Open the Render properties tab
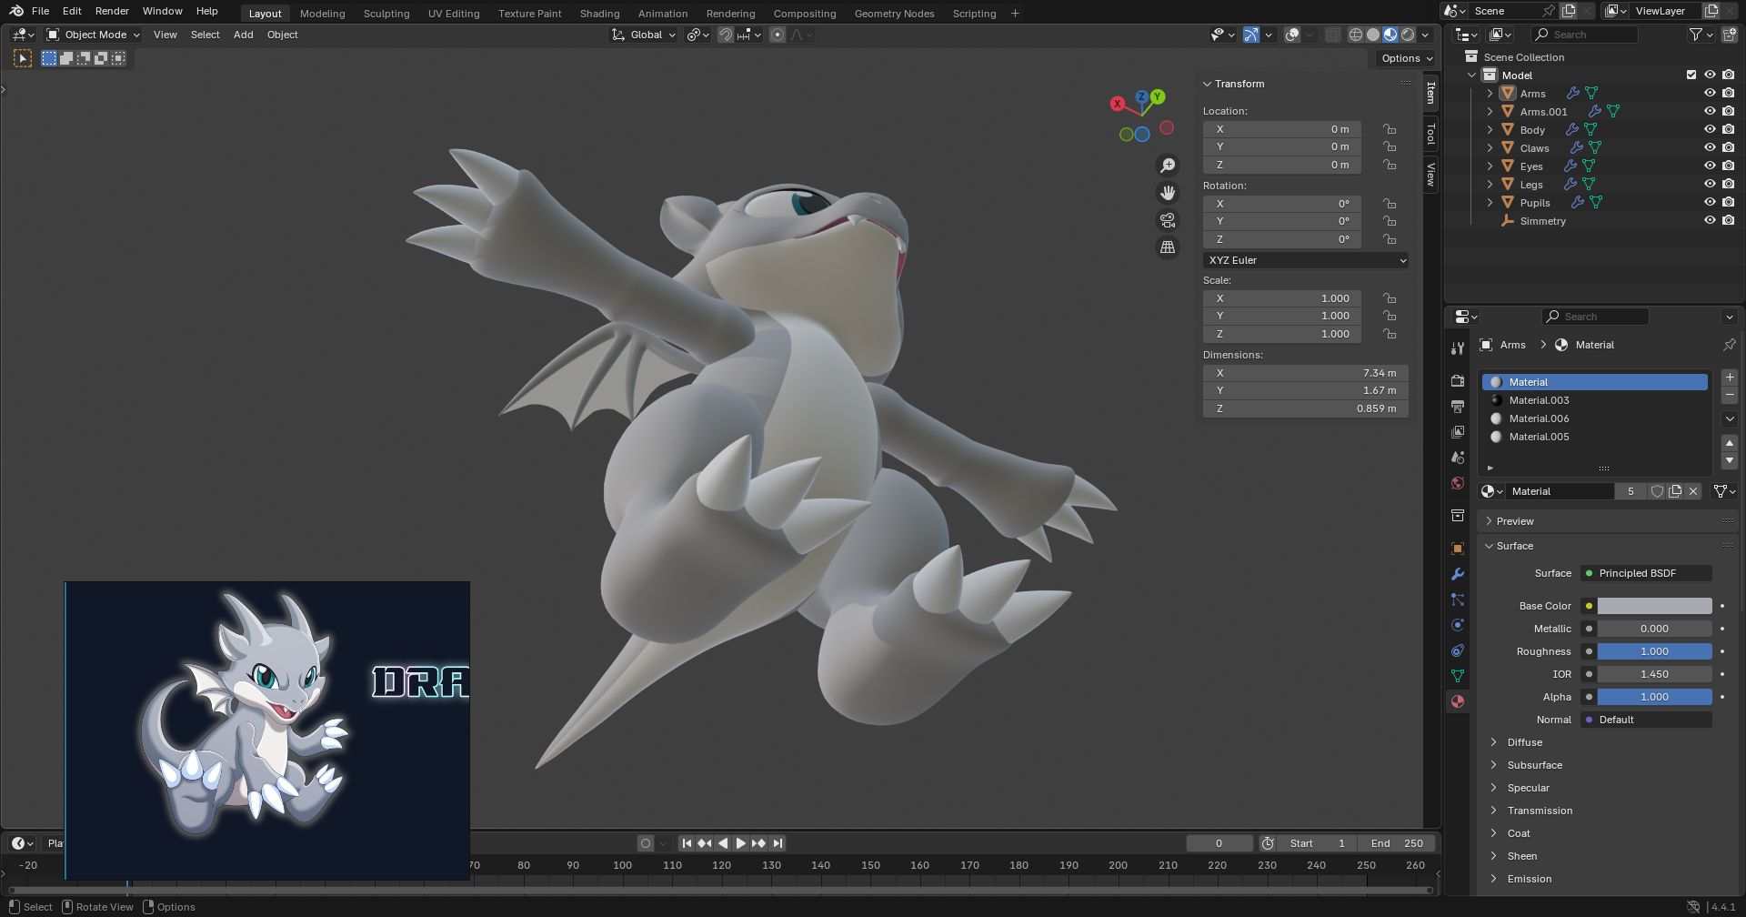The image size is (1746, 917). tap(1458, 381)
